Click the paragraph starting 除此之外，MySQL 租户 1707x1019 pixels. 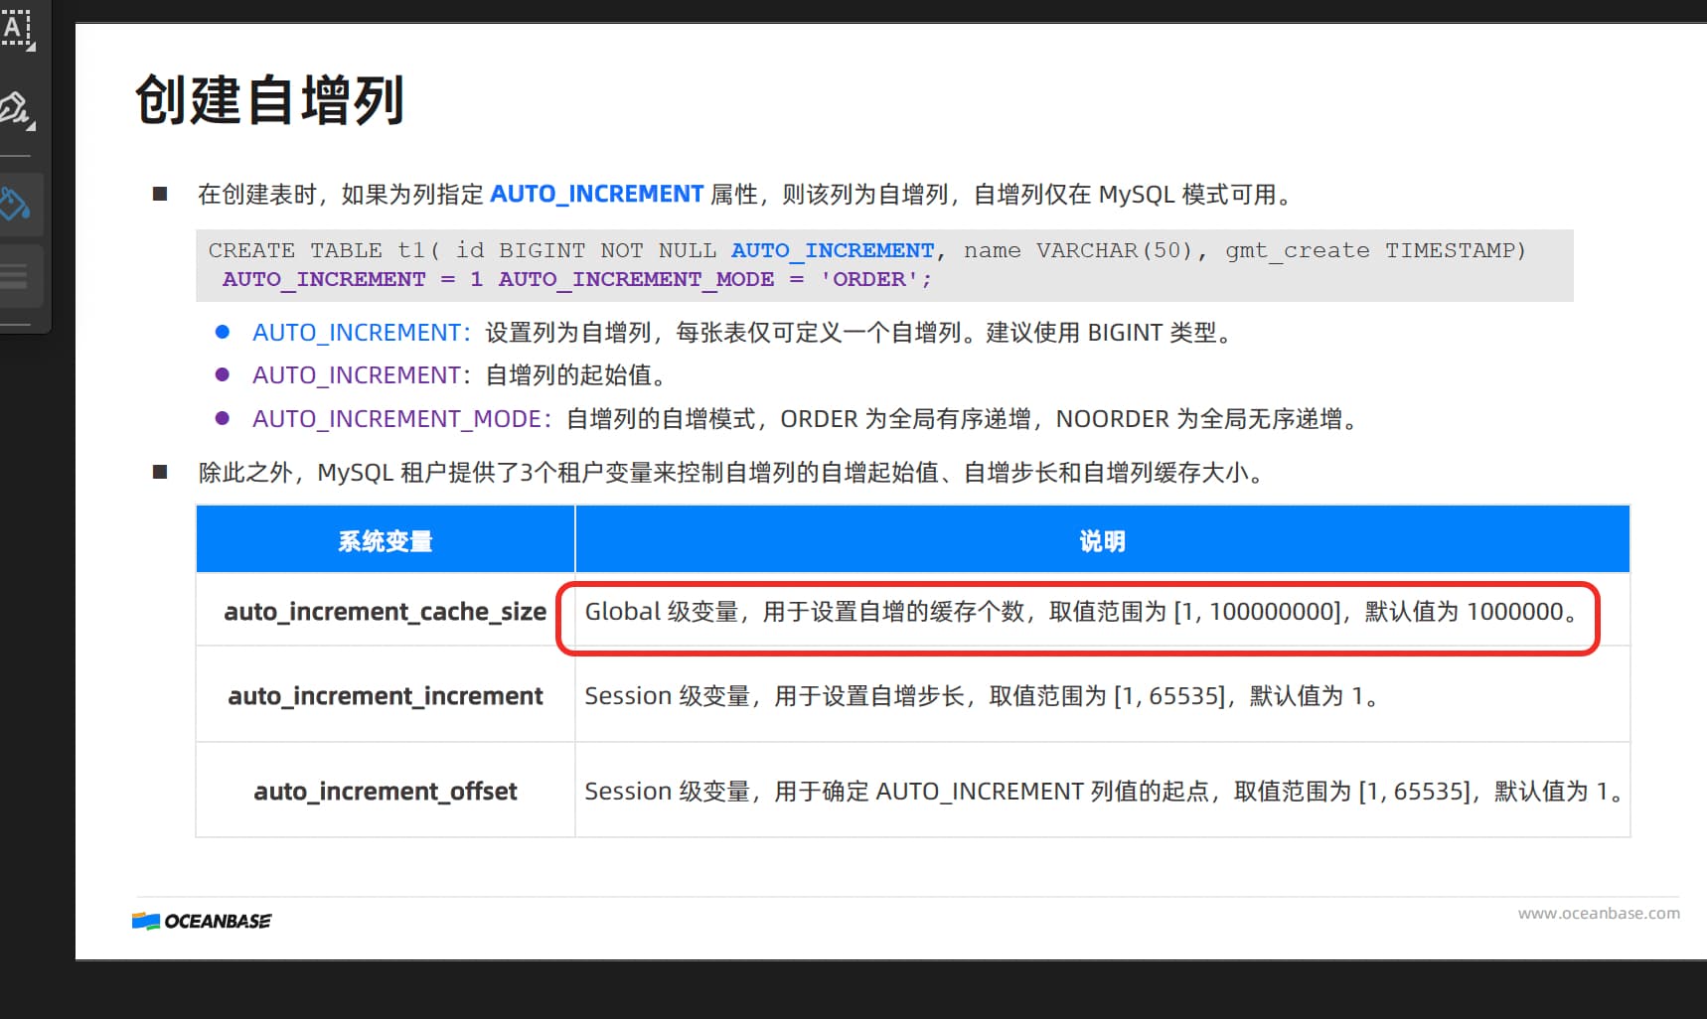pos(733,472)
